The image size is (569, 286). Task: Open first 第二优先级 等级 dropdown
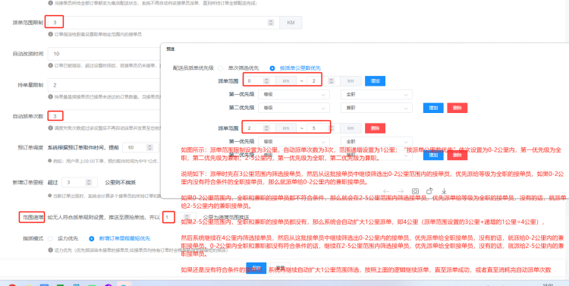coord(294,108)
